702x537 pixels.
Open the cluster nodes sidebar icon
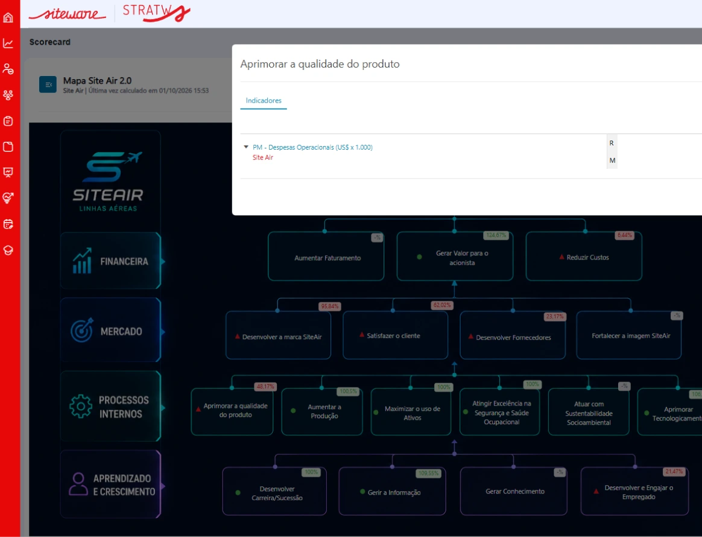8,95
